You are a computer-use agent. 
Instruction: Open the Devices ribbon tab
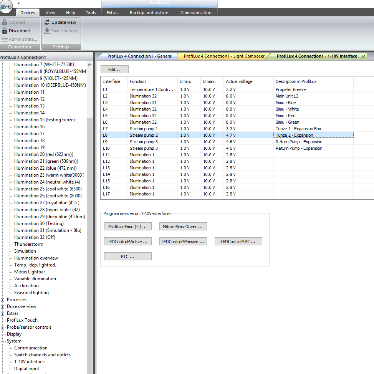pos(28,13)
